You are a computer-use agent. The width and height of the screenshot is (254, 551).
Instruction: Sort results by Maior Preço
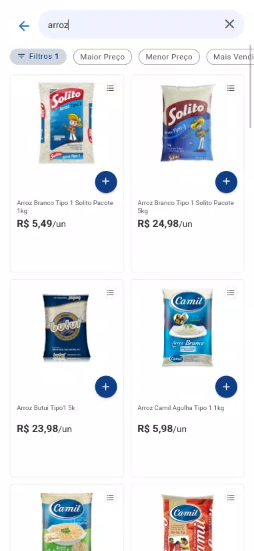103,57
